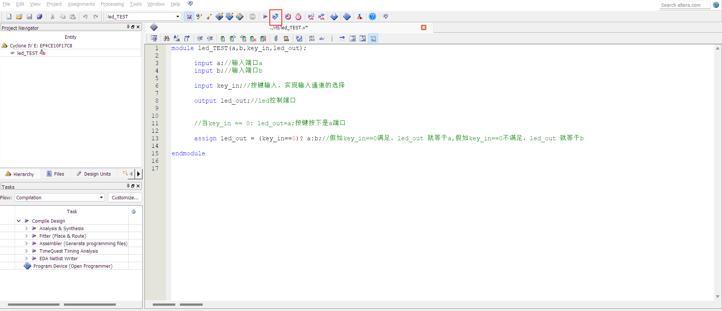
Task: Select led_TEST entity in Project Navigator
Action: click(x=27, y=53)
